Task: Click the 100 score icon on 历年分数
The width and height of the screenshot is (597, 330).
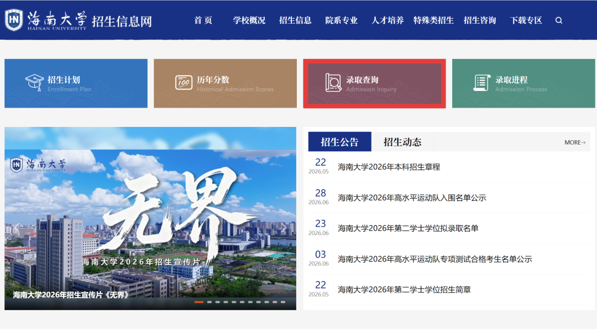Action: pos(184,83)
